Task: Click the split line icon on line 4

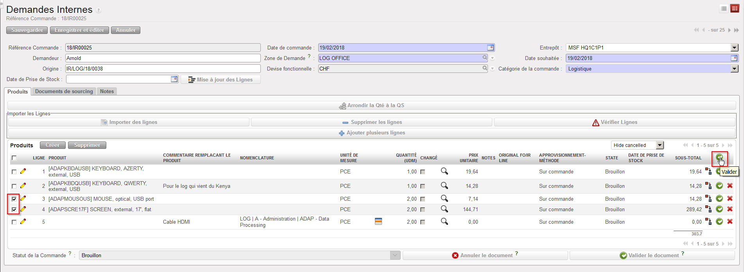Action: (708, 209)
